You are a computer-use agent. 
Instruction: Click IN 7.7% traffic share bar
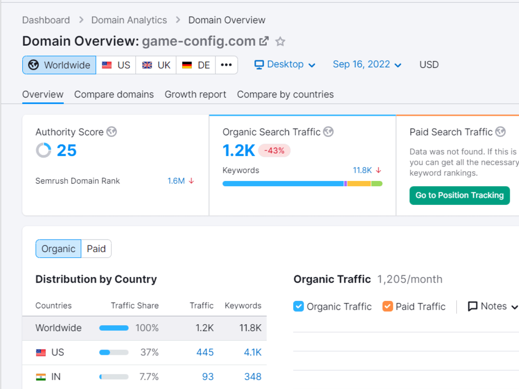(114, 377)
